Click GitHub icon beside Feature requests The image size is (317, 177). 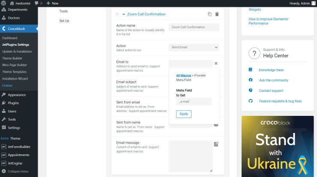[251, 101]
